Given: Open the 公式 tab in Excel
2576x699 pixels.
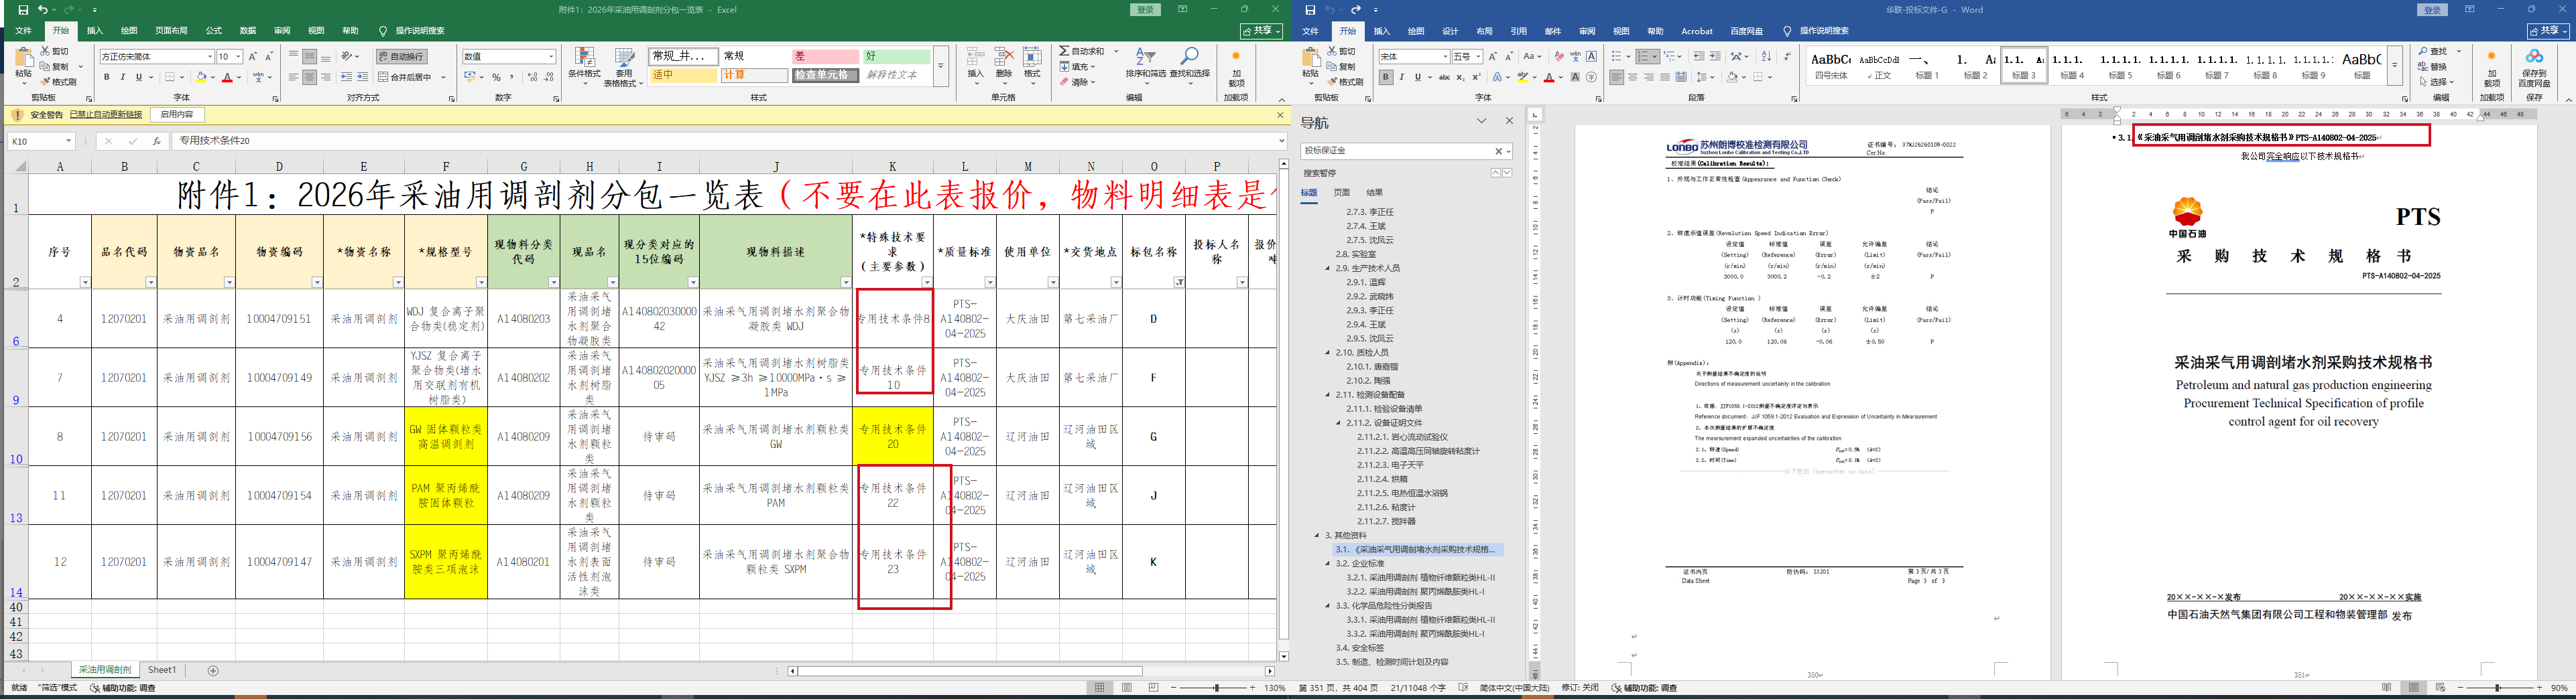Looking at the screenshot, I should pyautogui.click(x=213, y=31).
